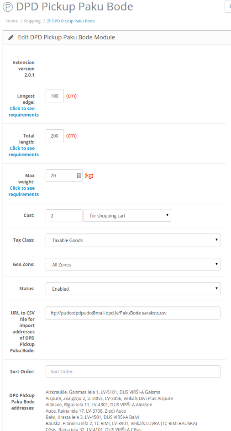Select the Auce, Raiņa iela 17 address line
231x431 pixels.
[86, 411]
